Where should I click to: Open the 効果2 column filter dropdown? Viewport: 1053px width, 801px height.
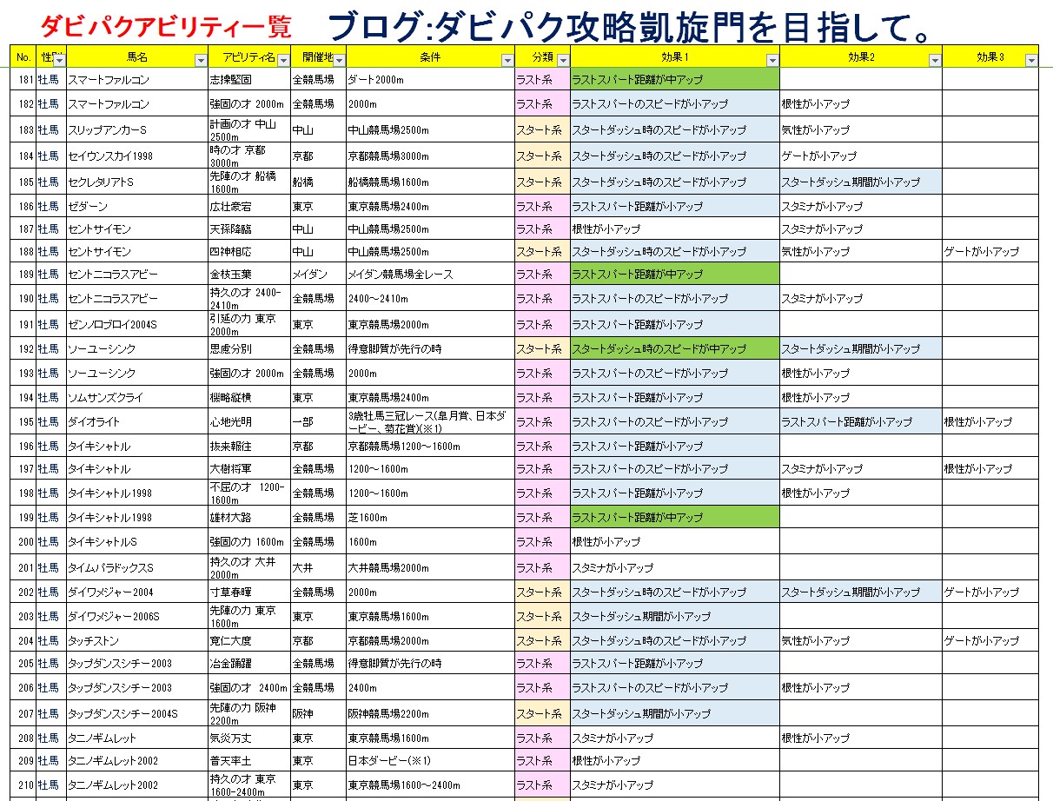tap(935, 60)
